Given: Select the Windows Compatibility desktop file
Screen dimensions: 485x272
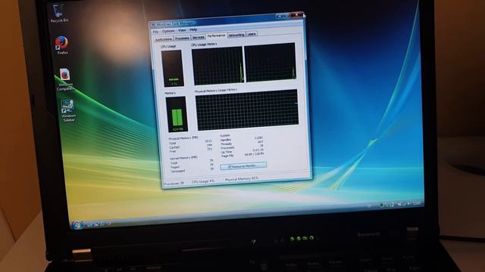Looking at the screenshot, I should coord(65,79).
